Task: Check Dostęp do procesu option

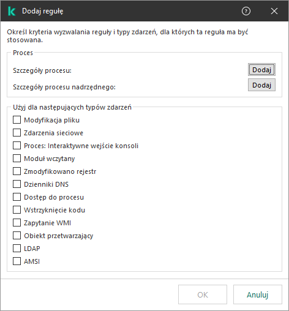Action: tap(17, 197)
